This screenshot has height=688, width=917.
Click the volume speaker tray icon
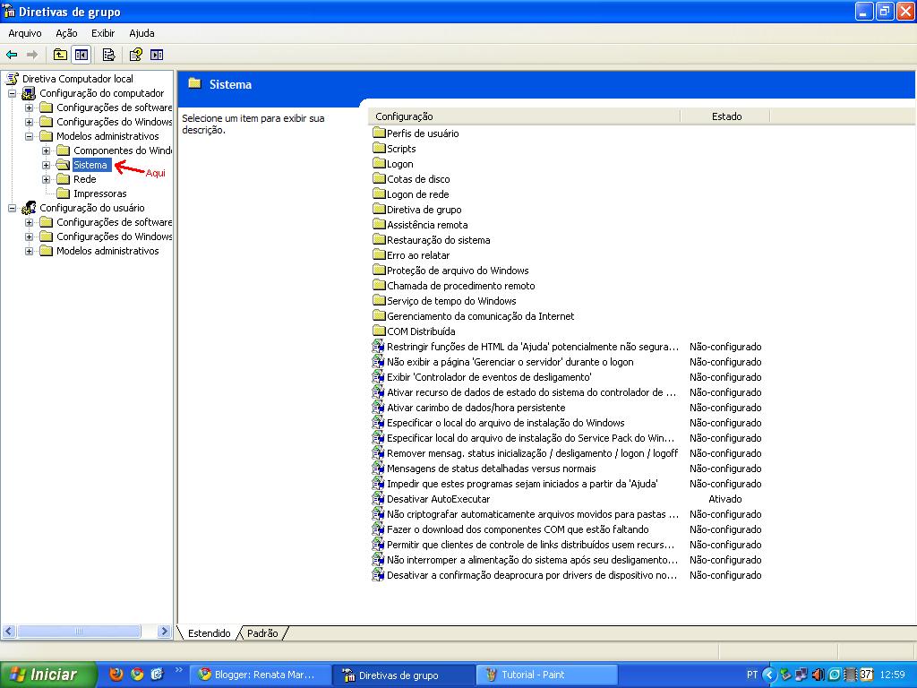tap(818, 675)
